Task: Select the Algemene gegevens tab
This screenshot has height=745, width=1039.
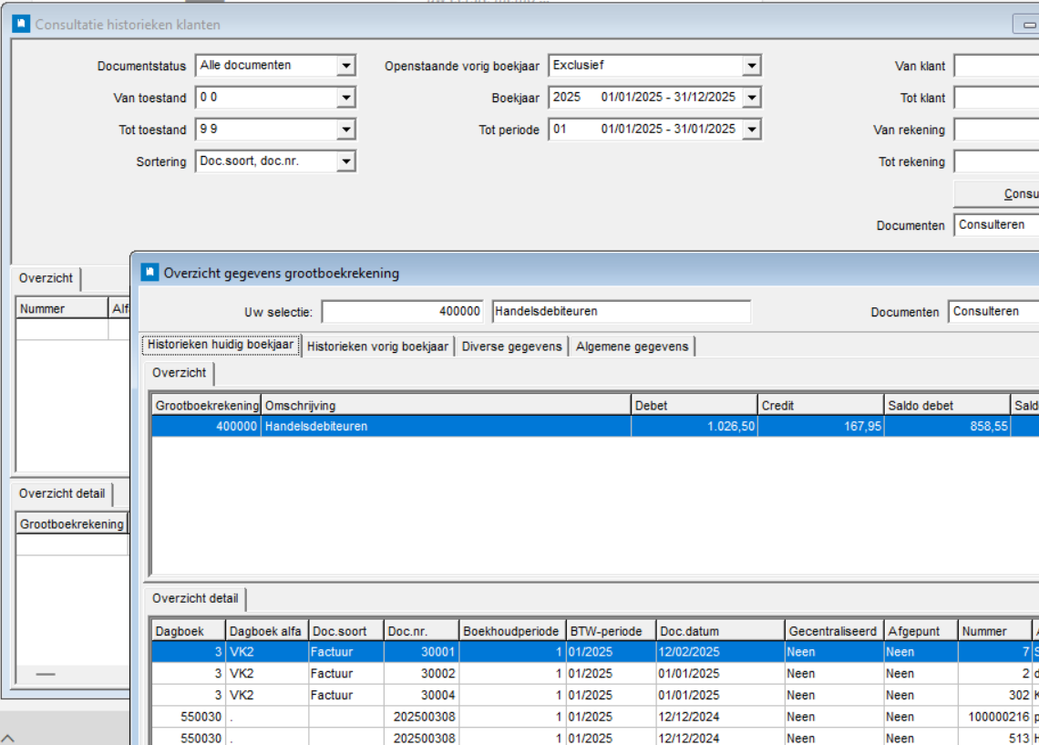Action: pyautogui.click(x=632, y=347)
